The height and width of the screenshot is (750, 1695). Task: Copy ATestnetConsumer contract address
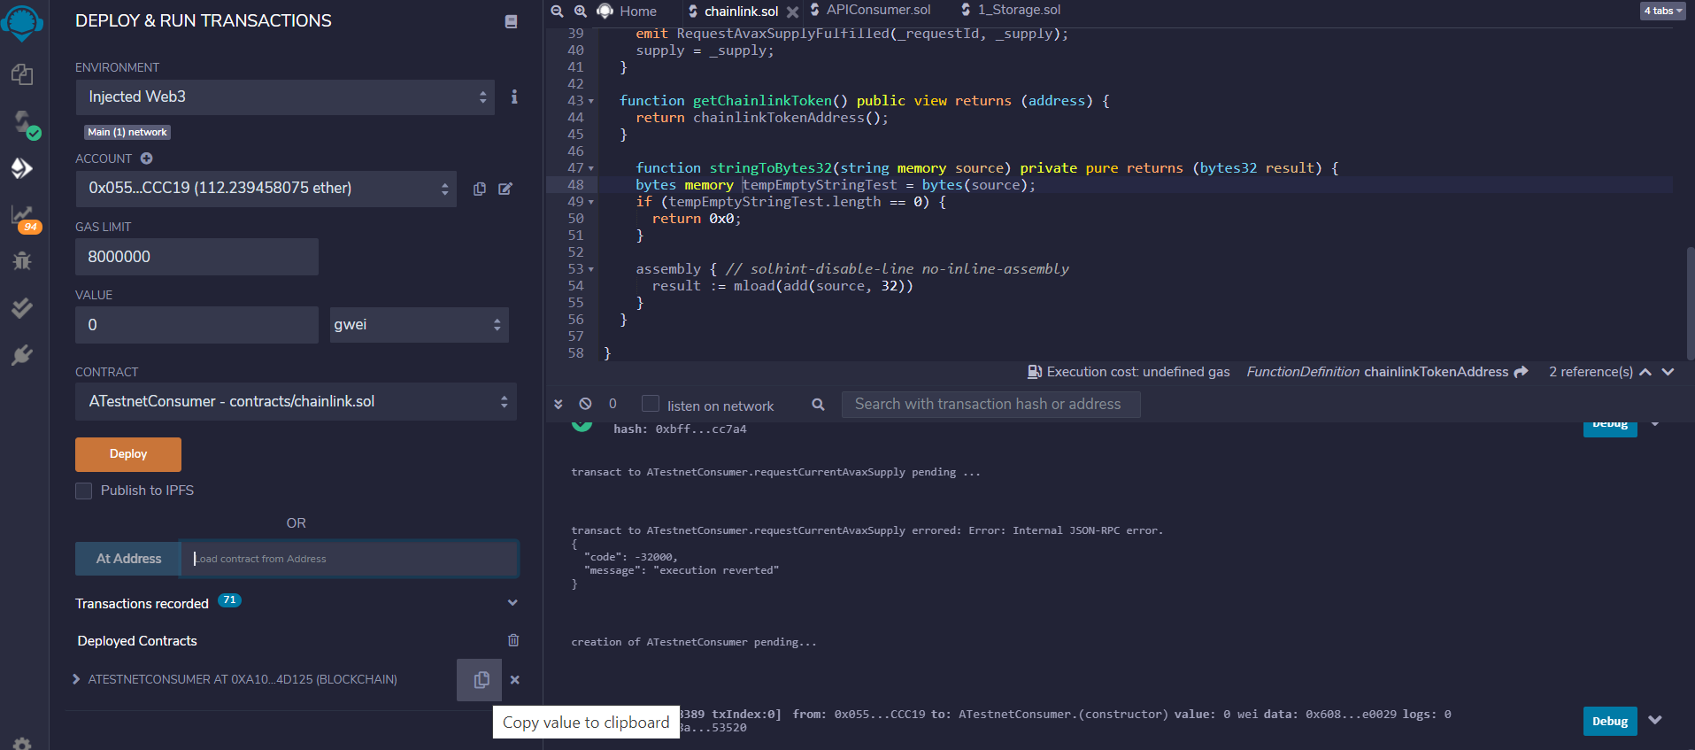(x=480, y=680)
